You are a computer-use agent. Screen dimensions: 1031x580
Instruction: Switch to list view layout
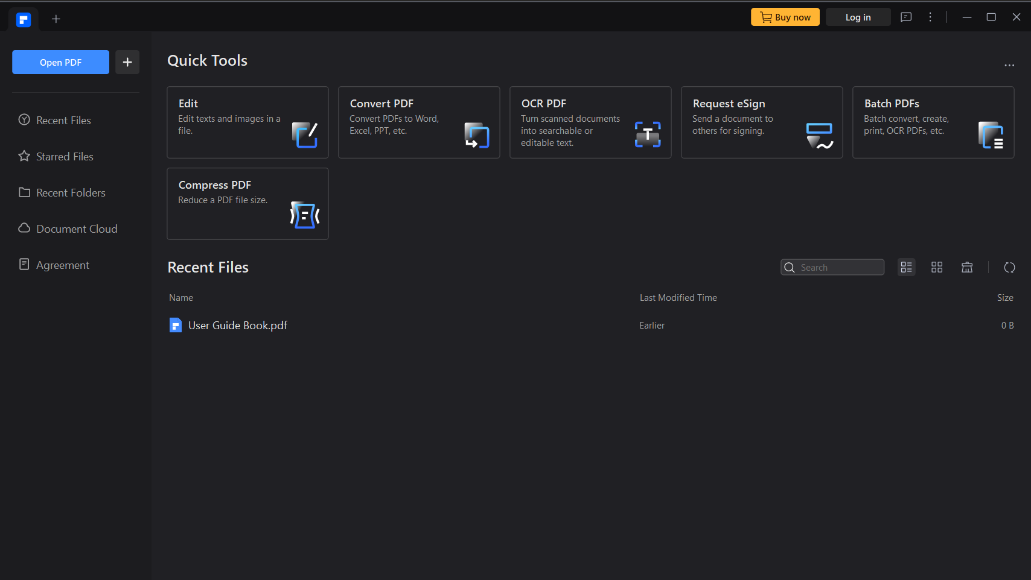(906, 268)
